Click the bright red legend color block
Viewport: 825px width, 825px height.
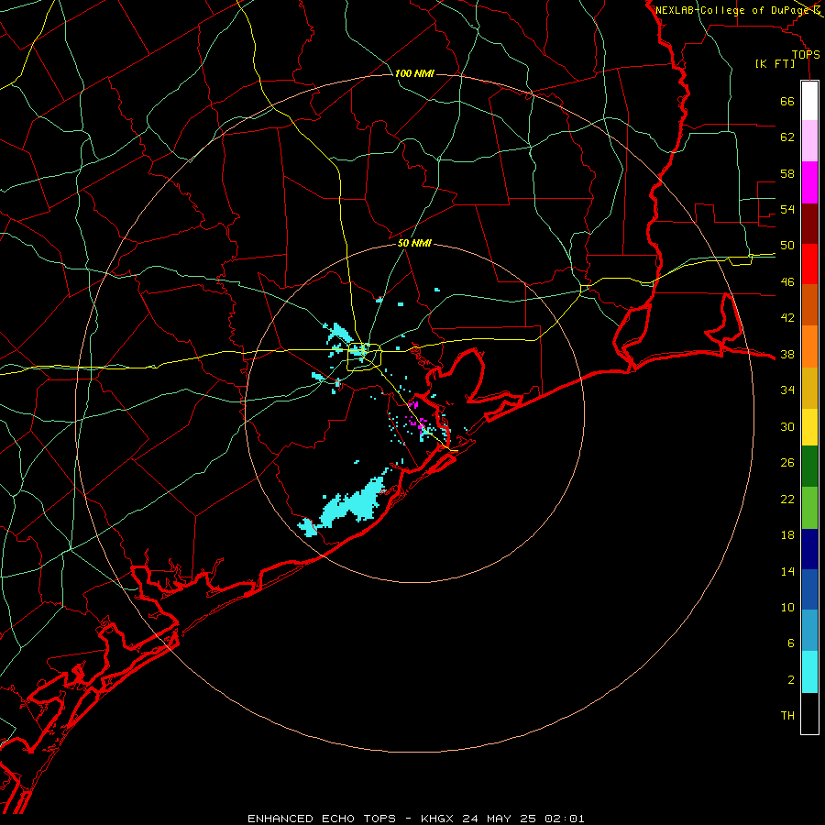point(809,264)
